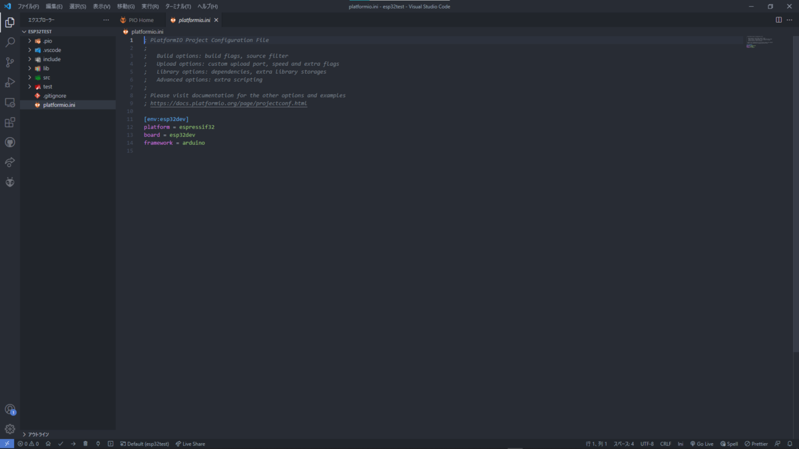The image size is (799, 449).
Task: Expand the include folder
Action: 29,59
